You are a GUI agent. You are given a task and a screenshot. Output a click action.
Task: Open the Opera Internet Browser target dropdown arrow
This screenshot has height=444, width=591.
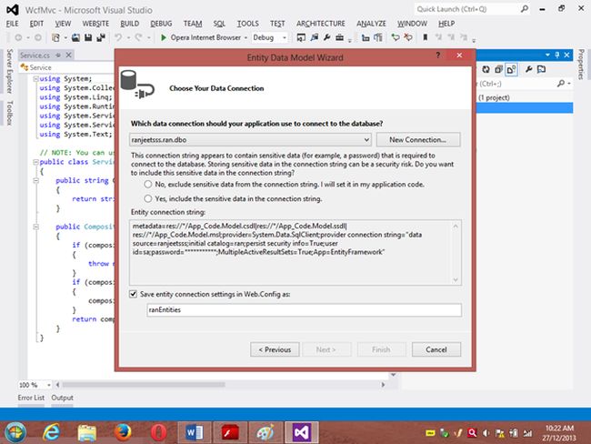245,37
